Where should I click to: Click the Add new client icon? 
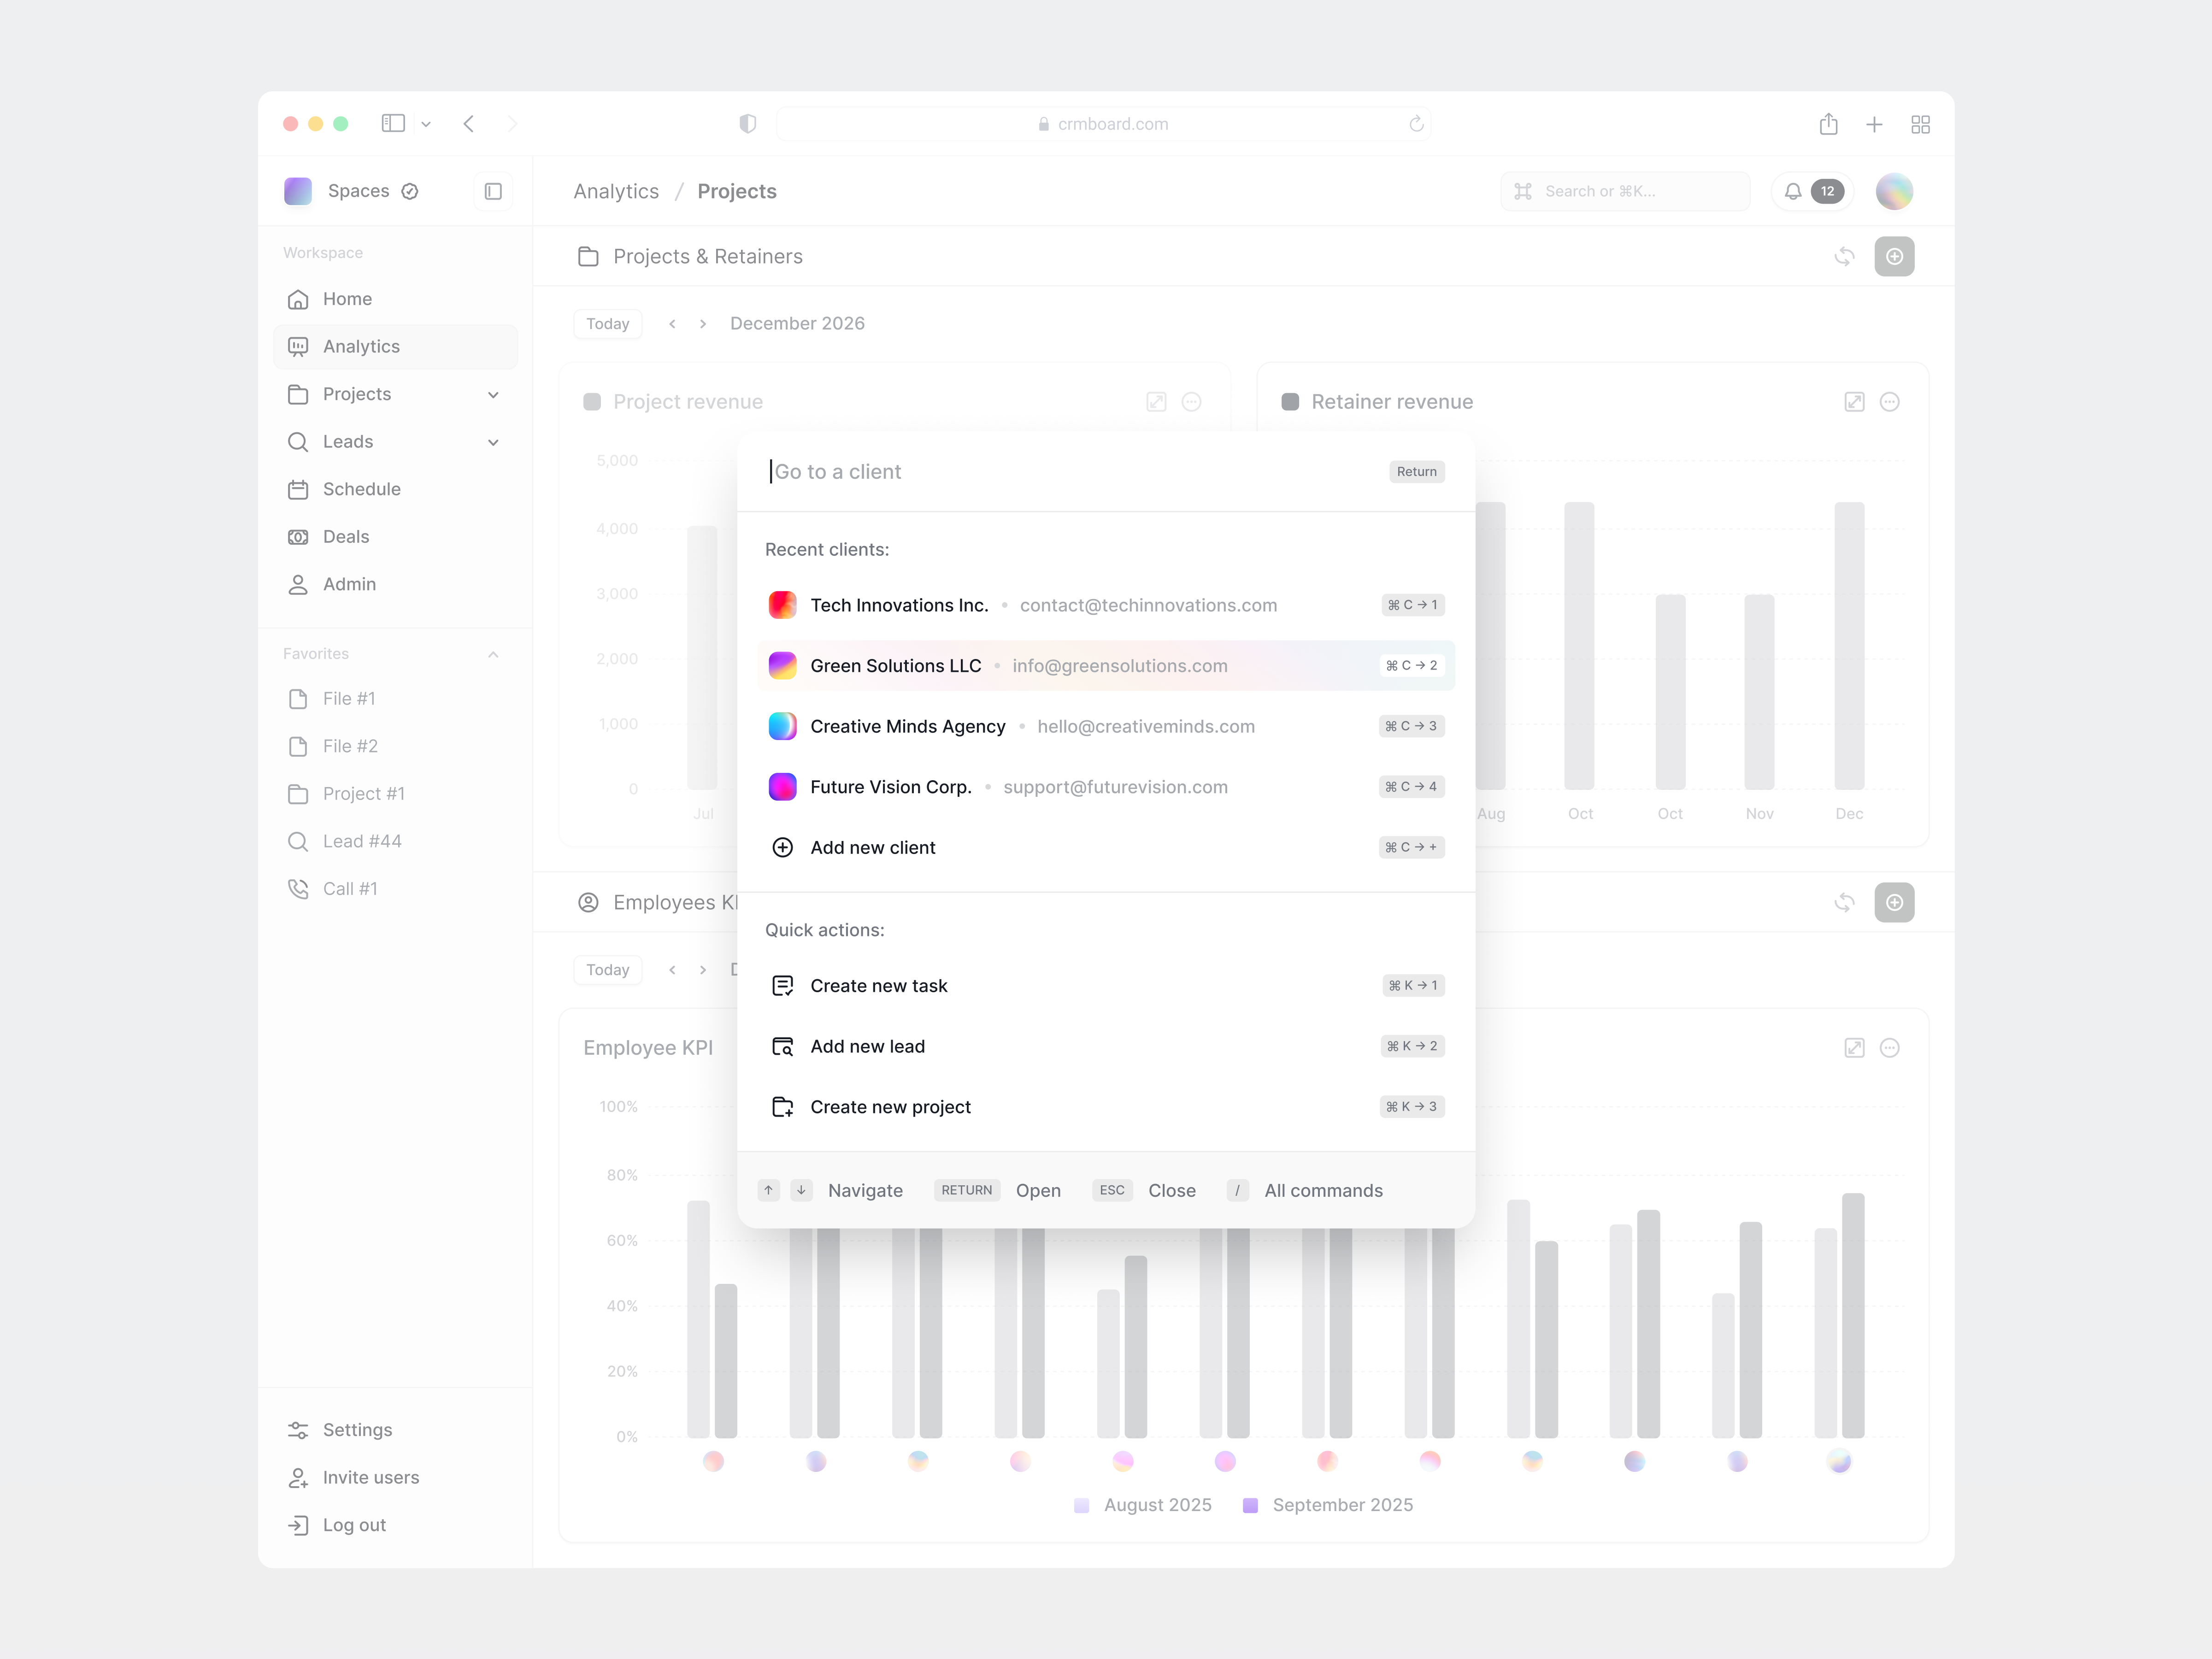point(782,847)
